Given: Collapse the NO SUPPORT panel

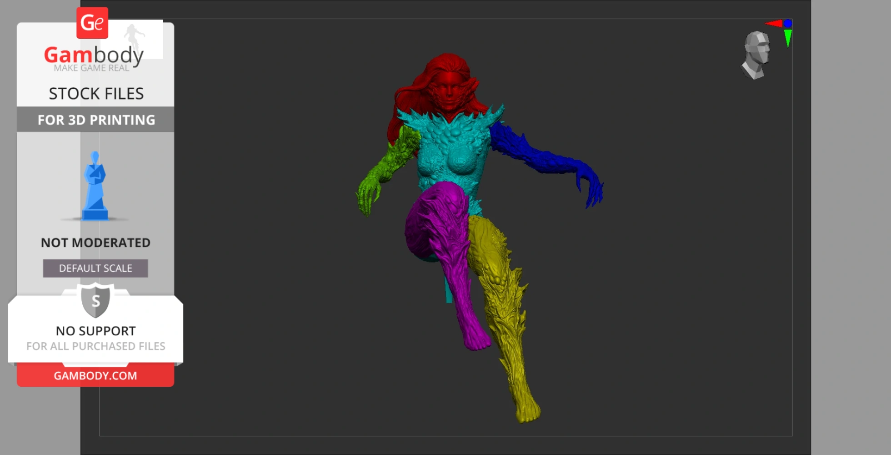Looking at the screenshot, I should [95, 331].
